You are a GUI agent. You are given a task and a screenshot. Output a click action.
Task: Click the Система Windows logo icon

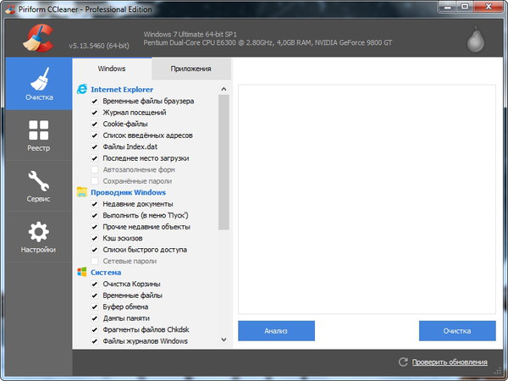tap(82, 273)
